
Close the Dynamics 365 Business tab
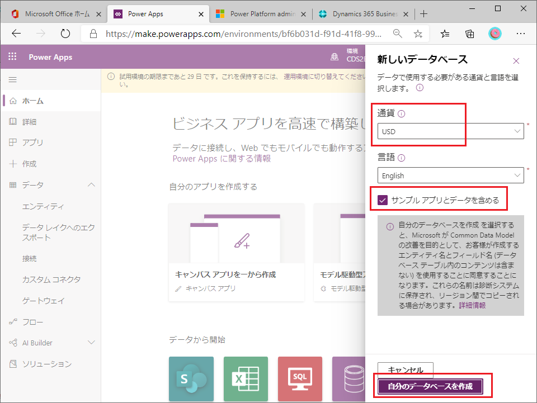[406, 14]
